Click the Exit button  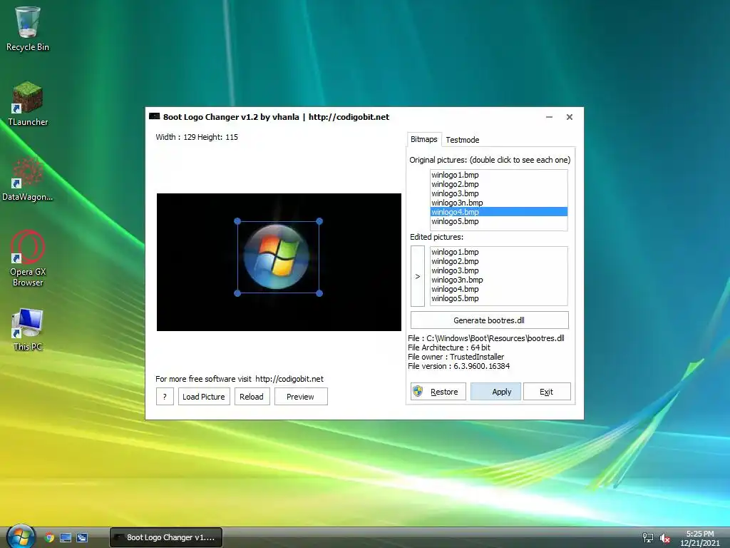click(x=547, y=392)
